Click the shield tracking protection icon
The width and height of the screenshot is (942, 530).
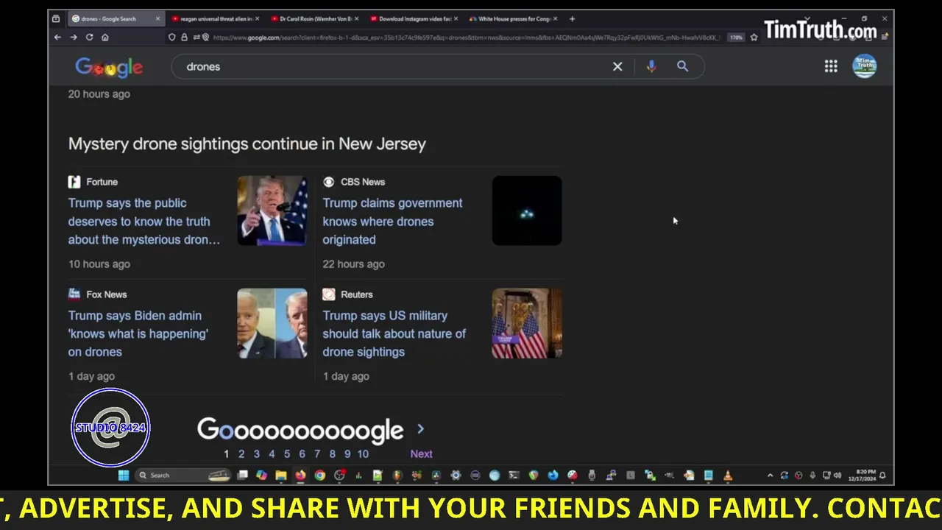click(171, 38)
